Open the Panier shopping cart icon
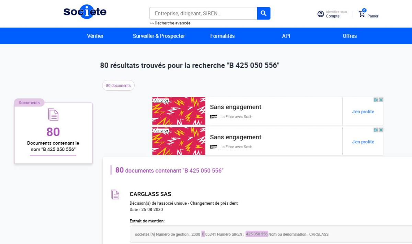 (x=361, y=14)
